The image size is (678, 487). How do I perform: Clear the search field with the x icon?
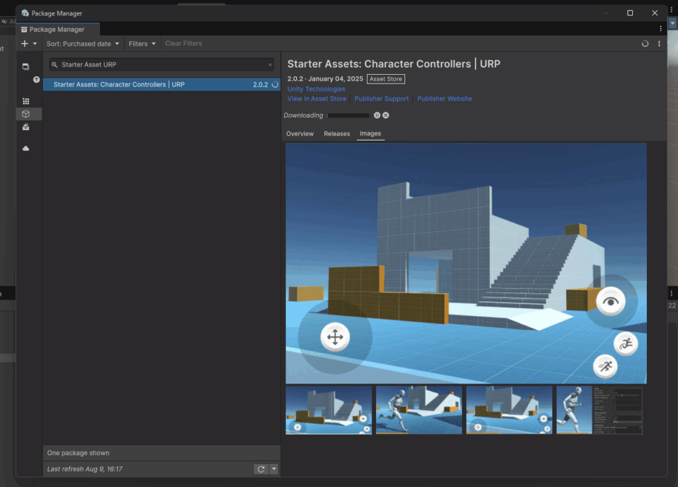coord(270,65)
